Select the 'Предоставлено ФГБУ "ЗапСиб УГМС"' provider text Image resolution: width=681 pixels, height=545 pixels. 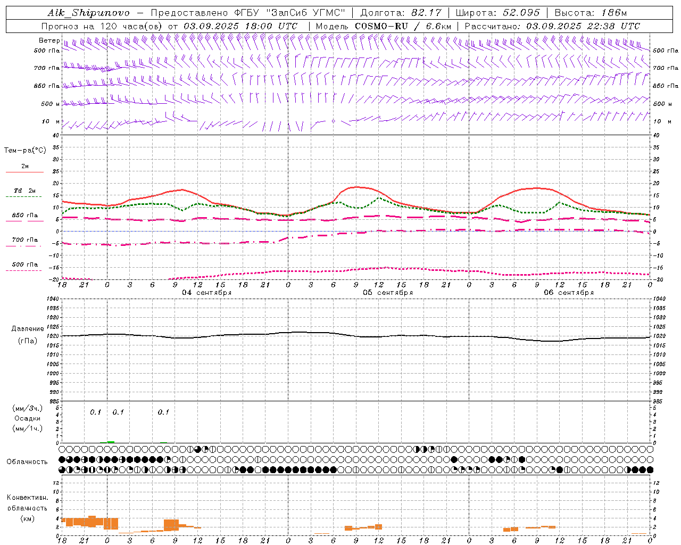[x=248, y=13]
